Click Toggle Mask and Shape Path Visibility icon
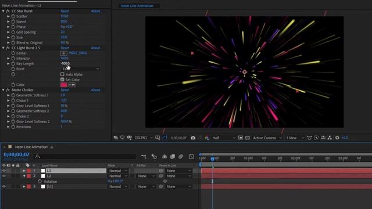 164,138
